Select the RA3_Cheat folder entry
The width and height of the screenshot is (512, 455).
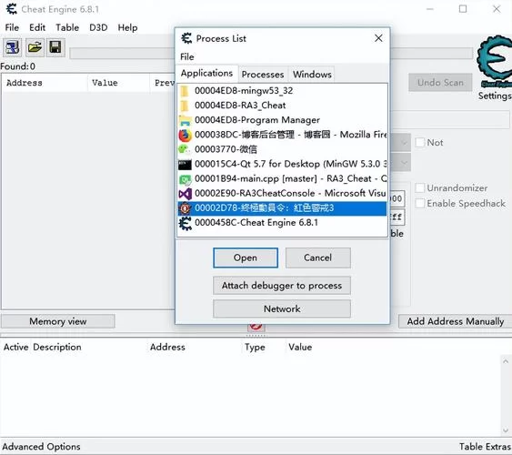click(283, 106)
